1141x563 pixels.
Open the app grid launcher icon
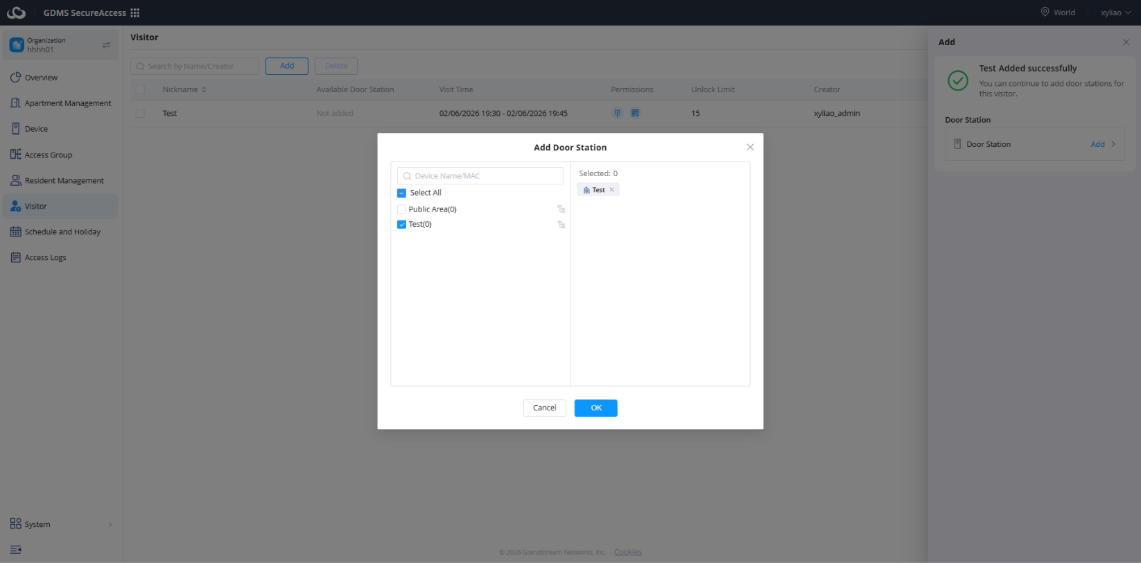pyautogui.click(x=135, y=12)
